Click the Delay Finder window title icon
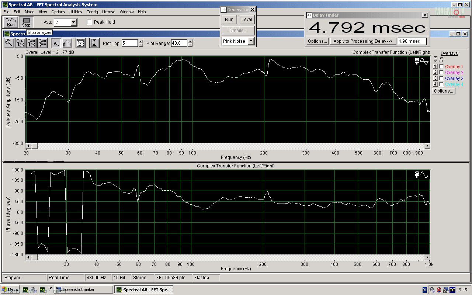The width and height of the screenshot is (472, 295). [309, 15]
